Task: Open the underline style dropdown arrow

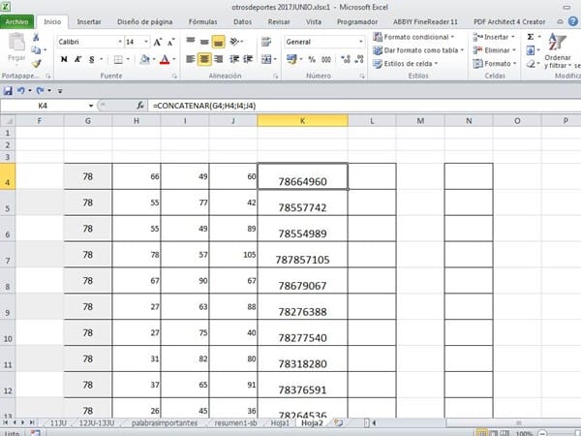Action: (x=101, y=59)
